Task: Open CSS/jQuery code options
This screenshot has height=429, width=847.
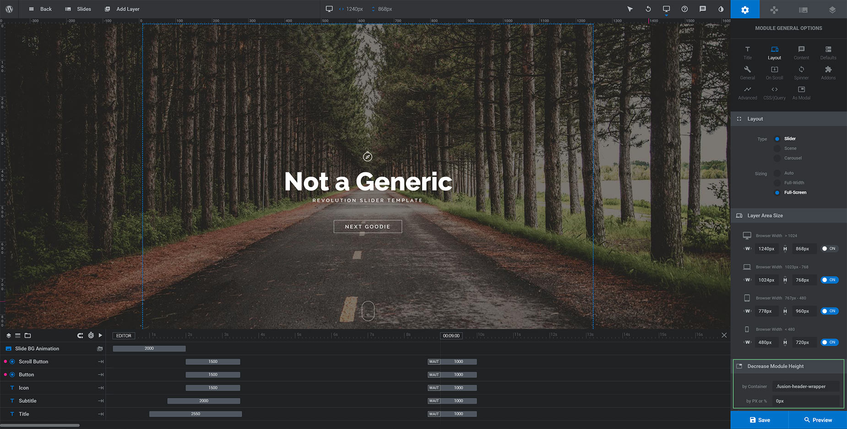Action: [774, 93]
